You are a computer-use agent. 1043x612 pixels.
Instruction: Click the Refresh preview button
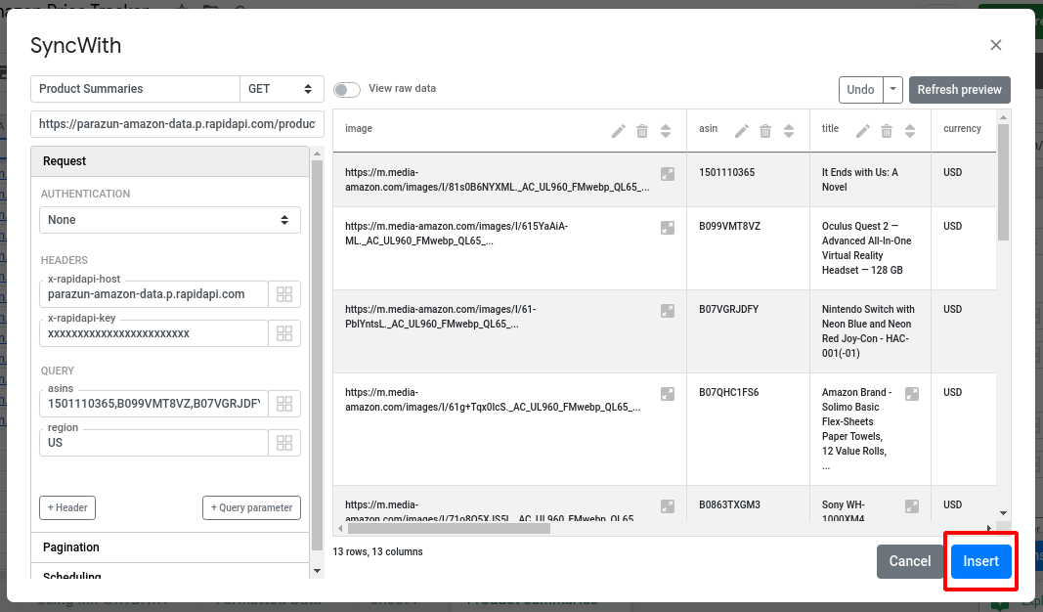pyautogui.click(x=959, y=90)
